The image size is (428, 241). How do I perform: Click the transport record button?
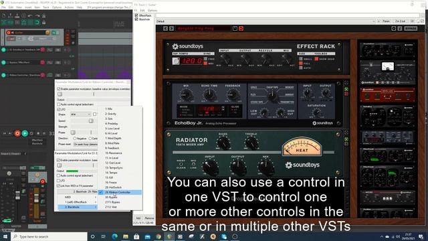point(17,133)
